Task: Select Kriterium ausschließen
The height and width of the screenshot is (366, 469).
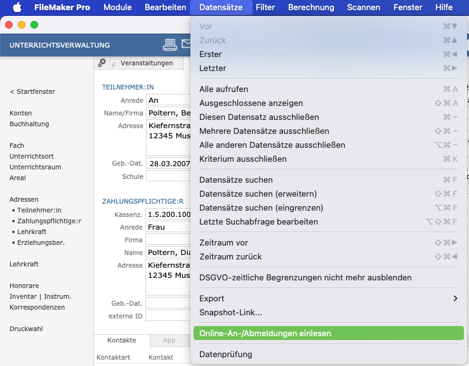Action: pos(329,159)
